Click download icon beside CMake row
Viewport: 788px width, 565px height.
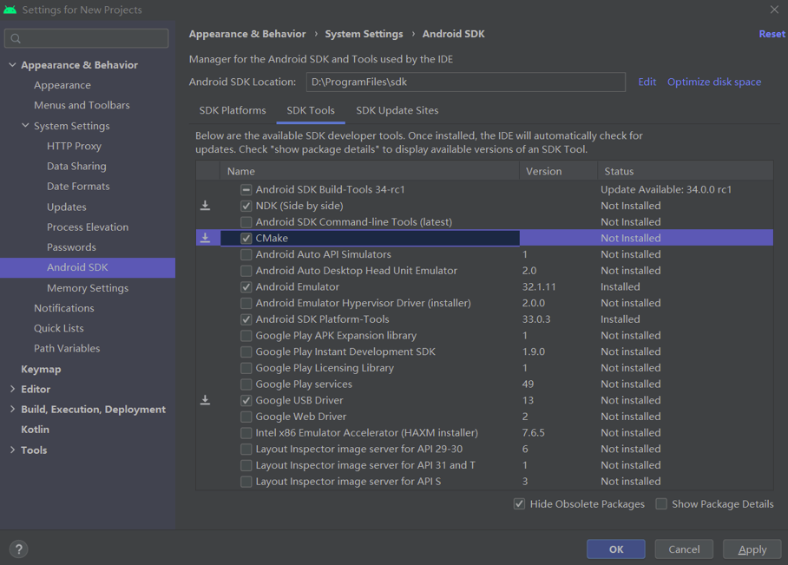pyautogui.click(x=206, y=238)
